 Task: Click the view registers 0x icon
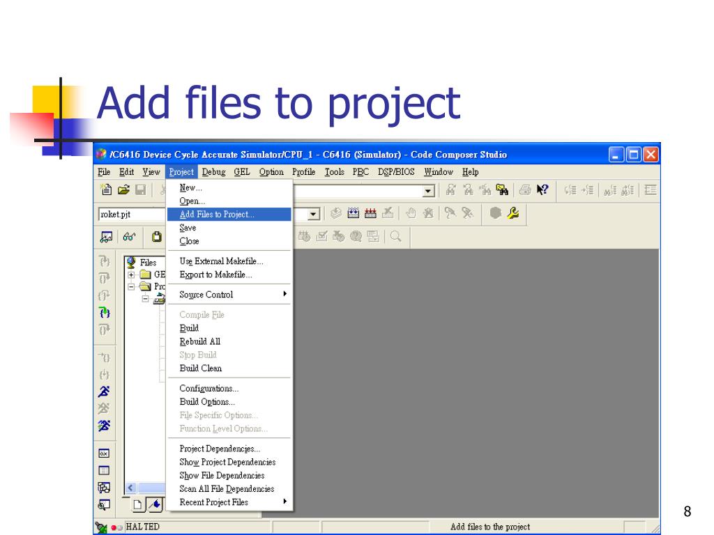[x=104, y=453]
